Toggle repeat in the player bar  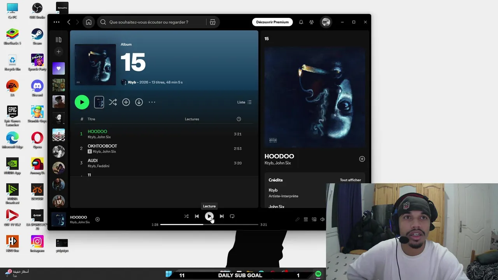pos(232,216)
